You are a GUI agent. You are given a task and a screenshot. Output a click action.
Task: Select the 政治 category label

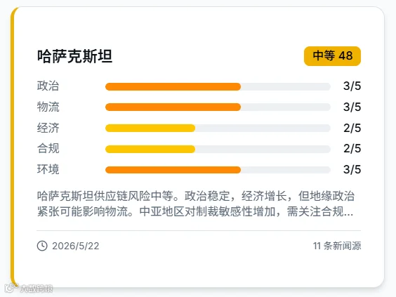(x=48, y=86)
